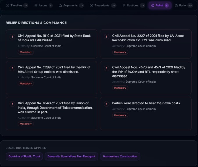The image size is (198, 167).
Task: Click alert icon on Civil Appeal 2263 card
Action: click(12, 68)
